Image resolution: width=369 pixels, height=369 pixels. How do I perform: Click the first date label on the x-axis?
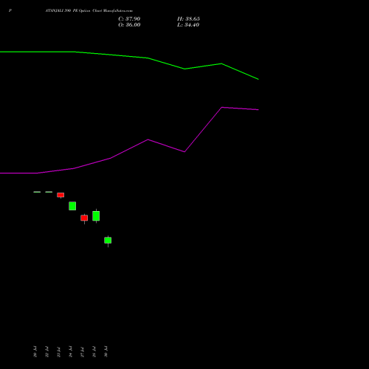point(35,351)
